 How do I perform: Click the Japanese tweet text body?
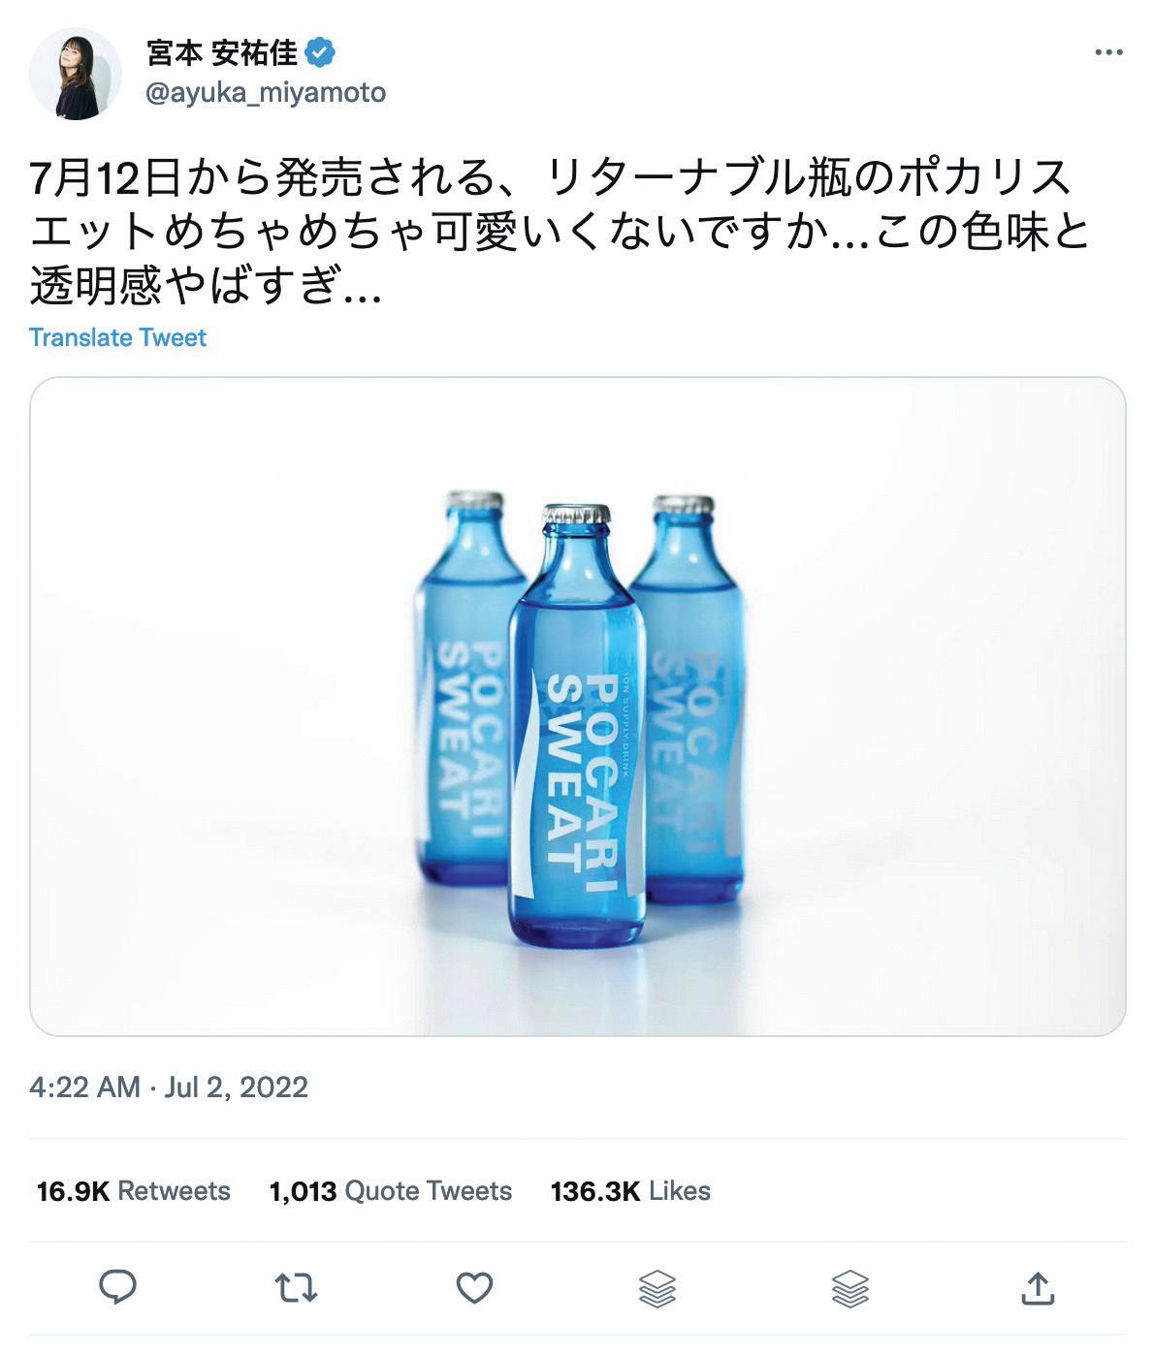click(553, 233)
